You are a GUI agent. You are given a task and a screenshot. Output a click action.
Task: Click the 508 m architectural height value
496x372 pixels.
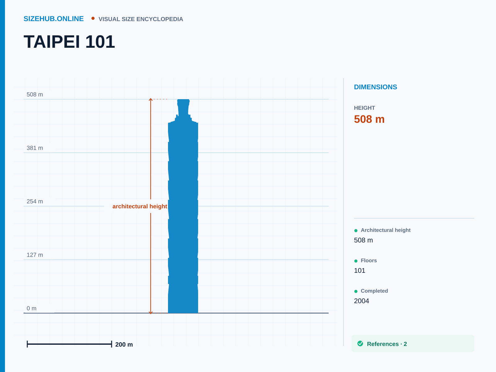[x=363, y=240]
